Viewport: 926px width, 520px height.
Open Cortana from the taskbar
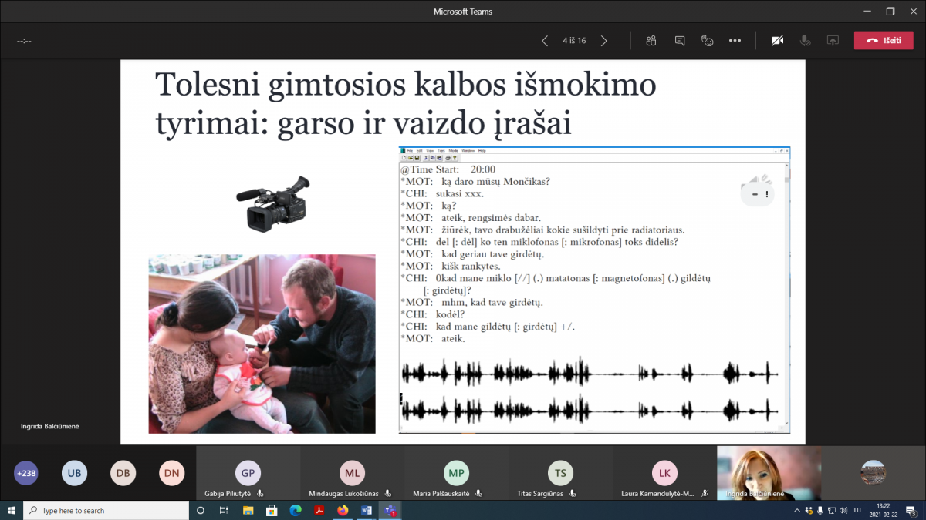[x=201, y=510]
